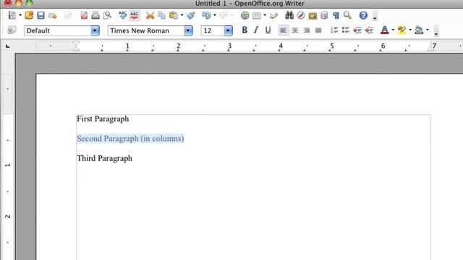This screenshot has width=463, height=260.
Task: Run Spelling and Grammar check
Action: point(122,15)
